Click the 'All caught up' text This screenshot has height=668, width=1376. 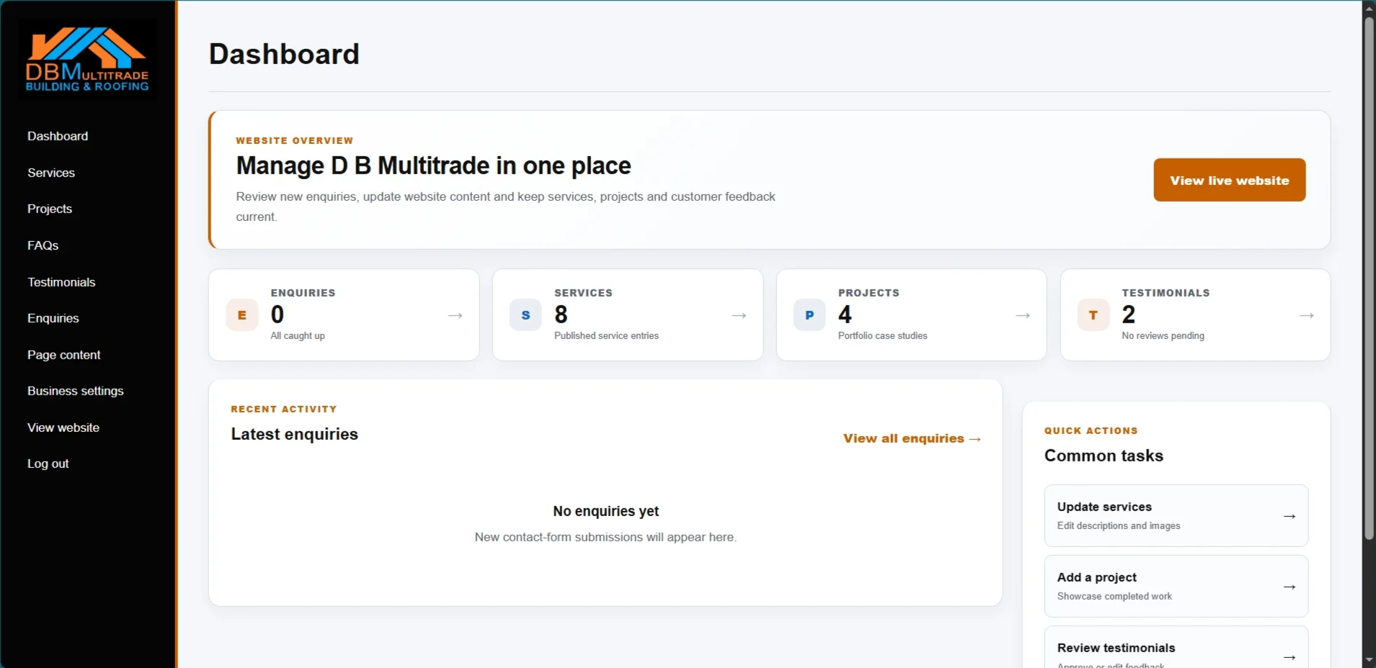(x=298, y=335)
